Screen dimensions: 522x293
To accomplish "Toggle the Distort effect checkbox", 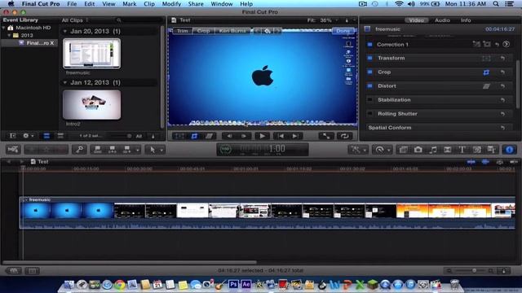I will 369,86.
